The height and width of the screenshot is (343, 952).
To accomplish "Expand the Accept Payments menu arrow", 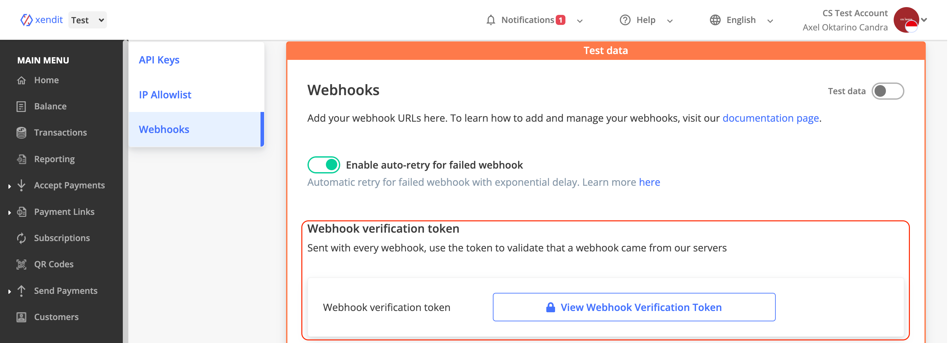I will 10,186.
